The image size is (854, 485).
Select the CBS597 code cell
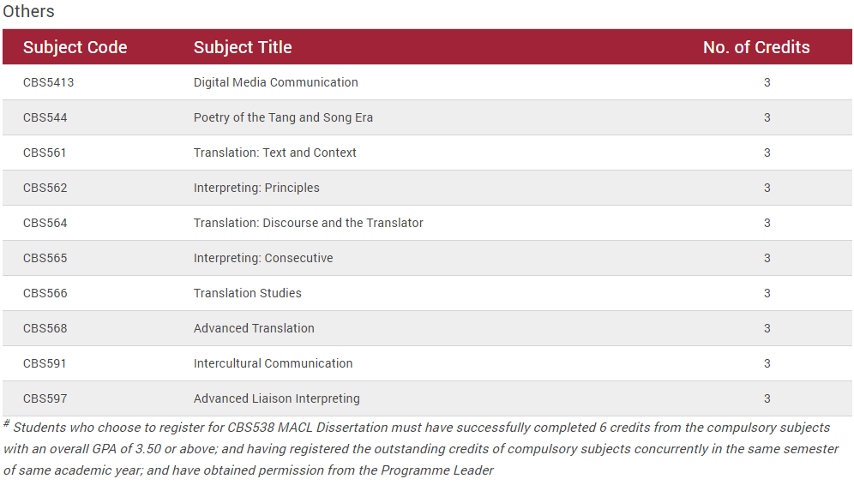point(45,398)
